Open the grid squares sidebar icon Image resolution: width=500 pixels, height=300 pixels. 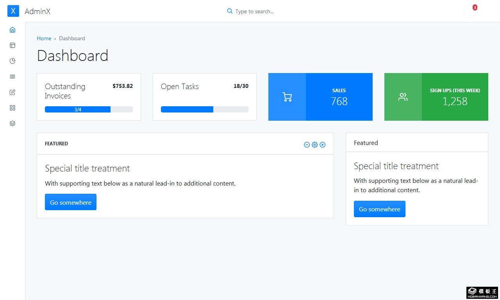[x=12, y=108]
